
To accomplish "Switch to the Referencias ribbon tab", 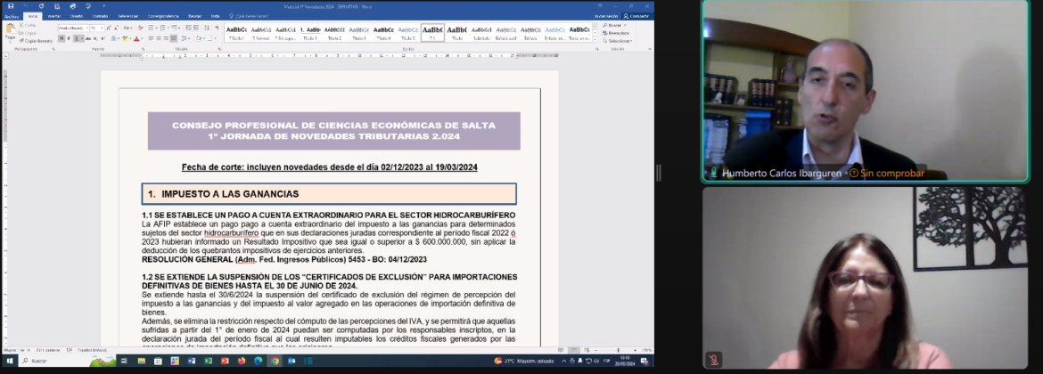I will coord(127,16).
